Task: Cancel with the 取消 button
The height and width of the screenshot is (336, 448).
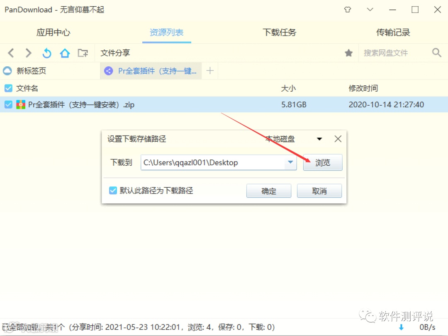Action: [319, 191]
